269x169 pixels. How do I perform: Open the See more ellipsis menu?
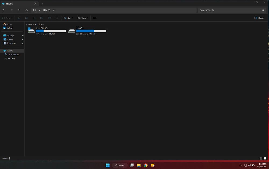coord(94,18)
